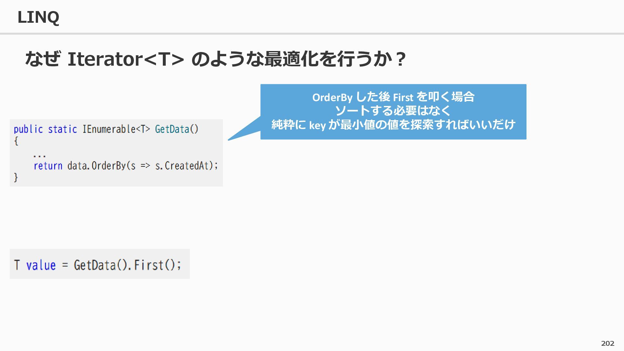Click First() in the lower code snippet

click(x=155, y=265)
